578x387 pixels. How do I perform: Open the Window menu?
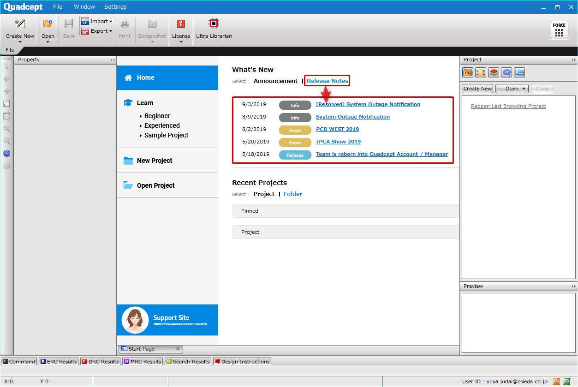point(84,7)
